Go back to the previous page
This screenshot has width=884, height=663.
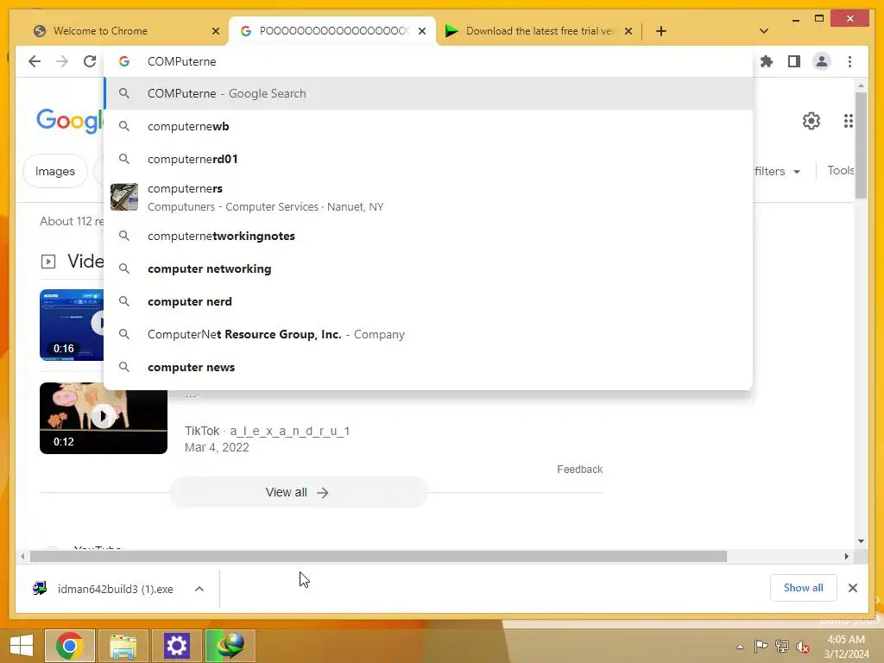pyautogui.click(x=35, y=61)
